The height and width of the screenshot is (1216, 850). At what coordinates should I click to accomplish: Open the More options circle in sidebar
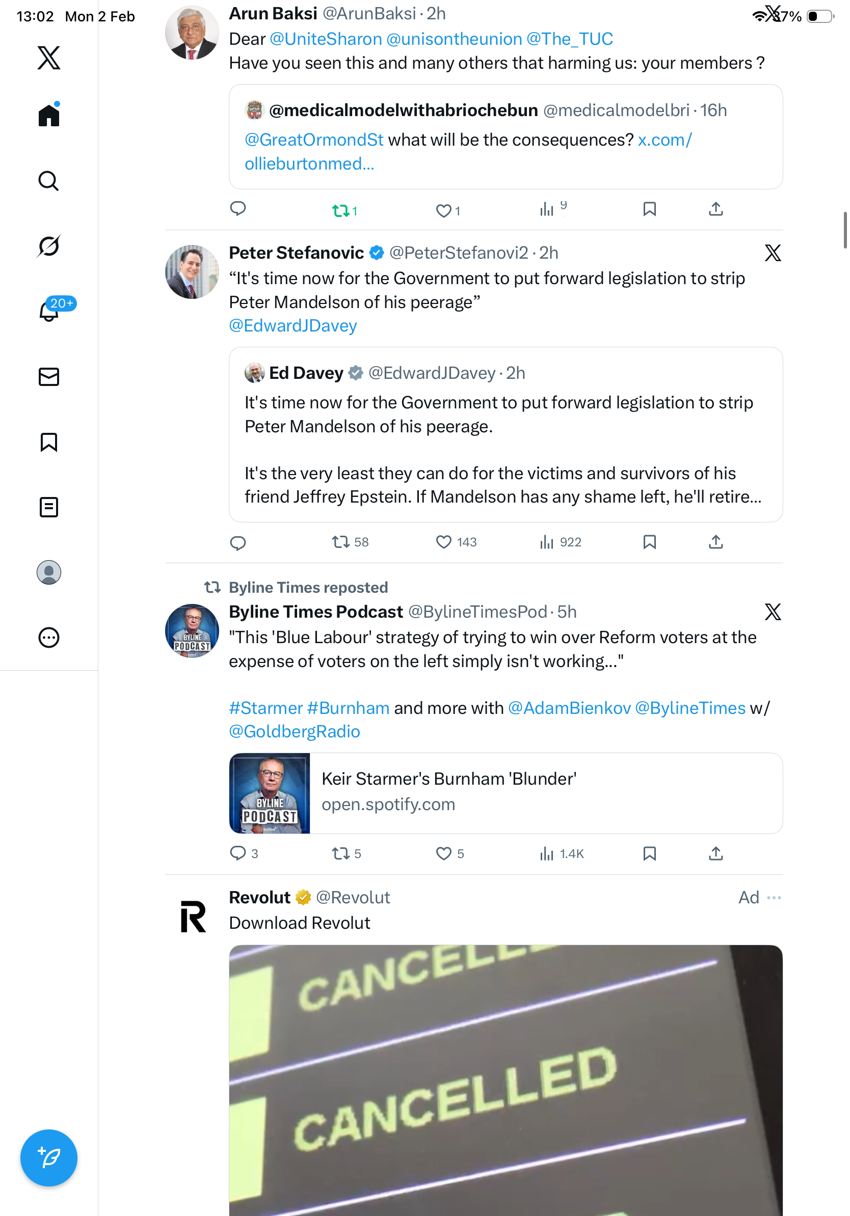(49, 637)
